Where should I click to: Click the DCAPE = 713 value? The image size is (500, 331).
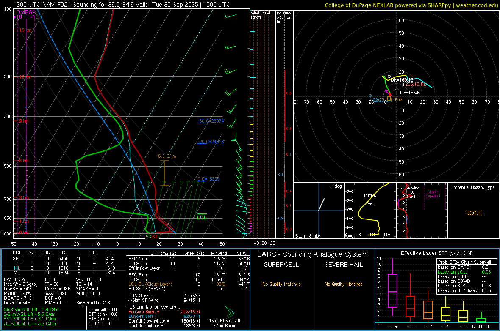pos(17,298)
